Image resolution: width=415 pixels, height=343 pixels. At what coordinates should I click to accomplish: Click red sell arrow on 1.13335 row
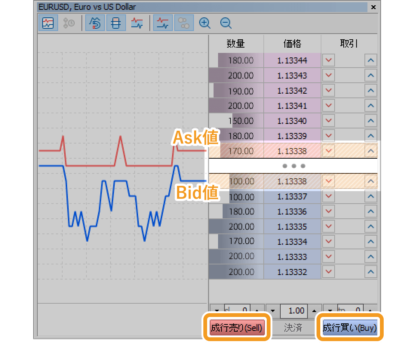(329, 227)
